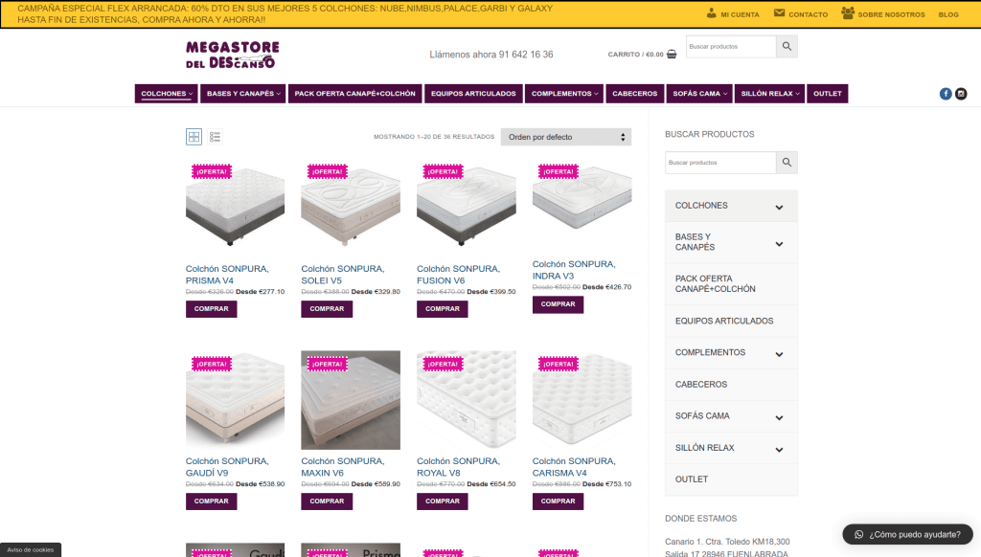Click the Carisma V4 mattress image

coord(582,400)
